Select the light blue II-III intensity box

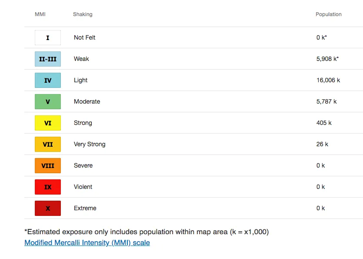click(x=48, y=59)
